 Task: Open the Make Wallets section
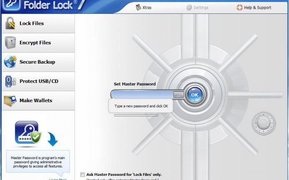coord(39,100)
